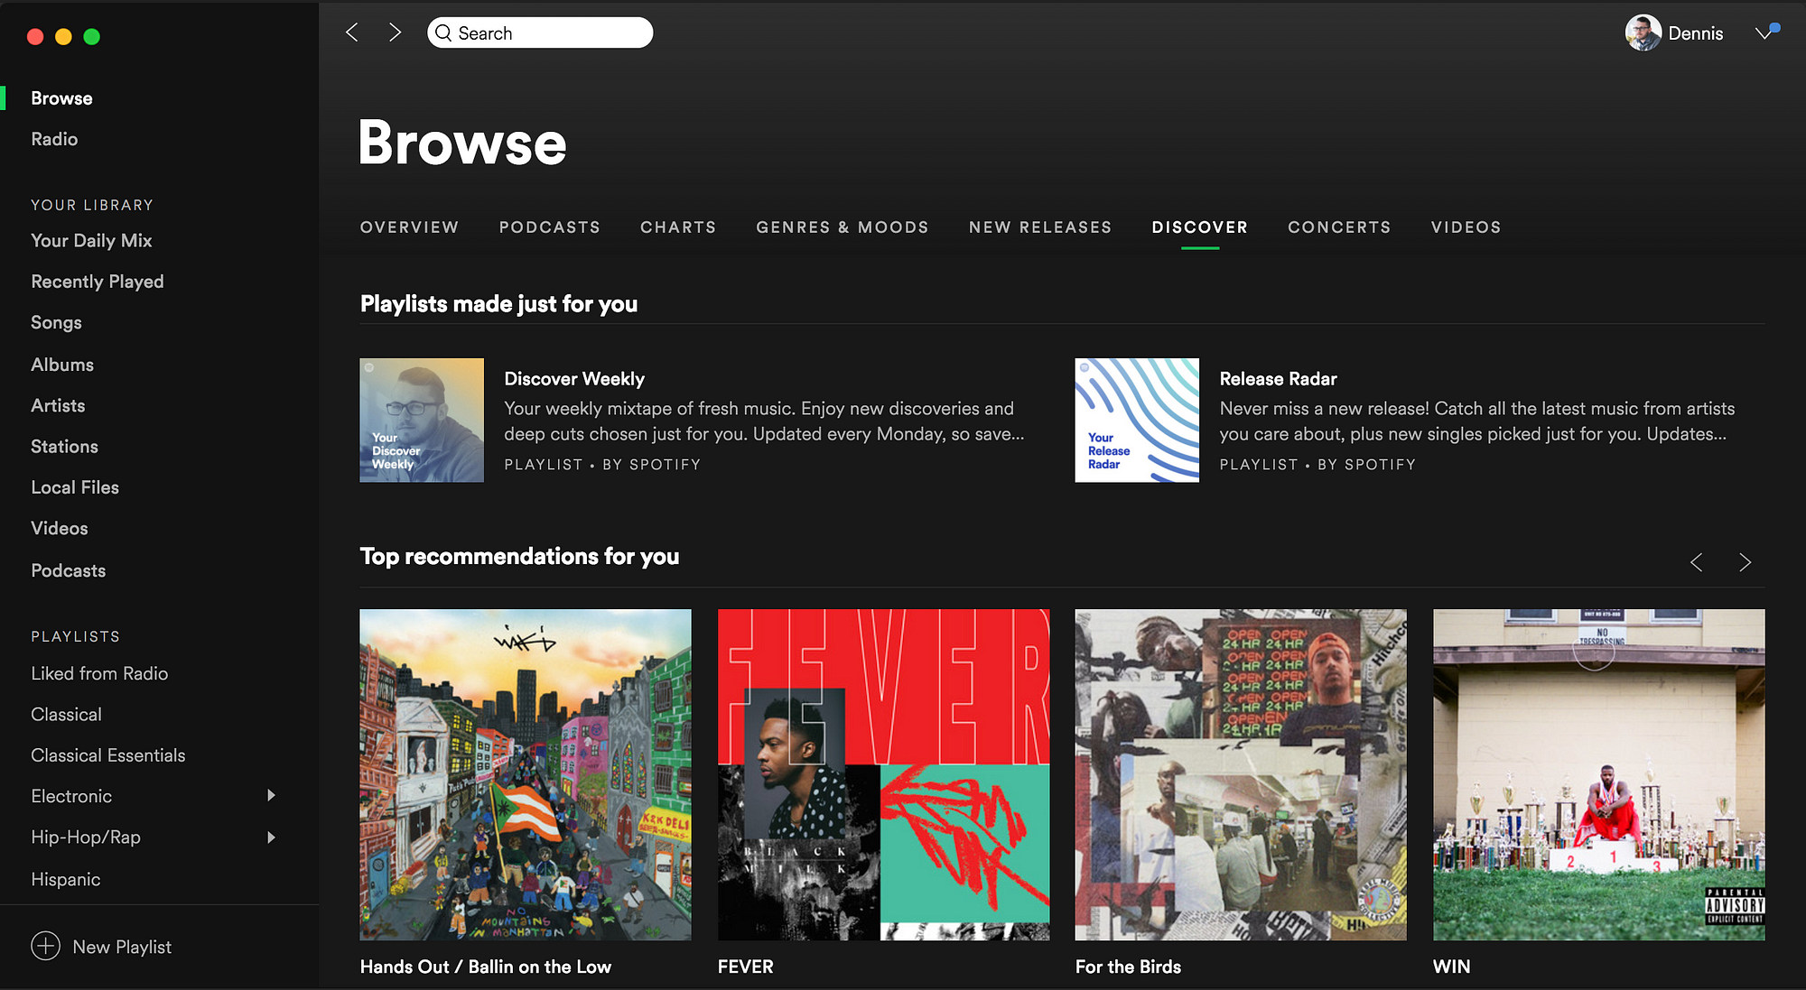The image size is (1806, 990).
Task: Select the Discover tab
Action: pyautogui.click(x=1200, y=227)
